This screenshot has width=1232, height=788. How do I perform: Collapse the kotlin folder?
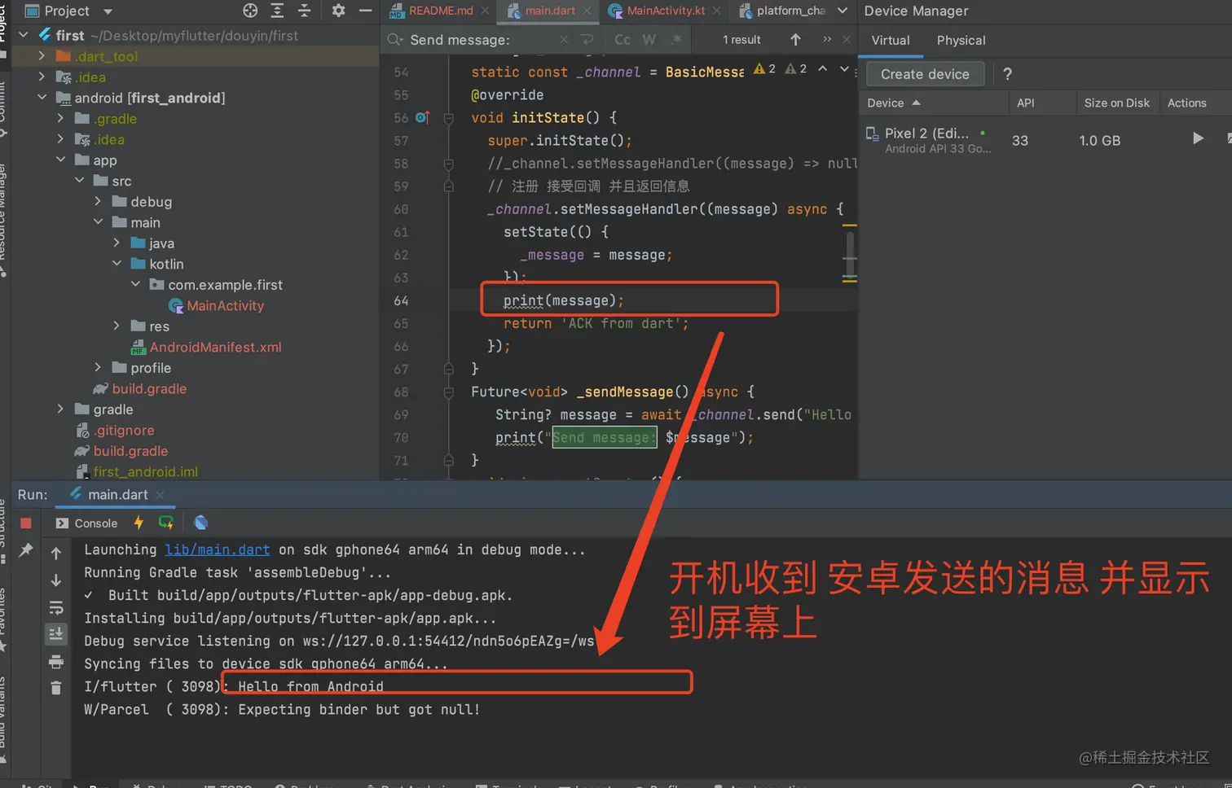(x=117, y=264)
